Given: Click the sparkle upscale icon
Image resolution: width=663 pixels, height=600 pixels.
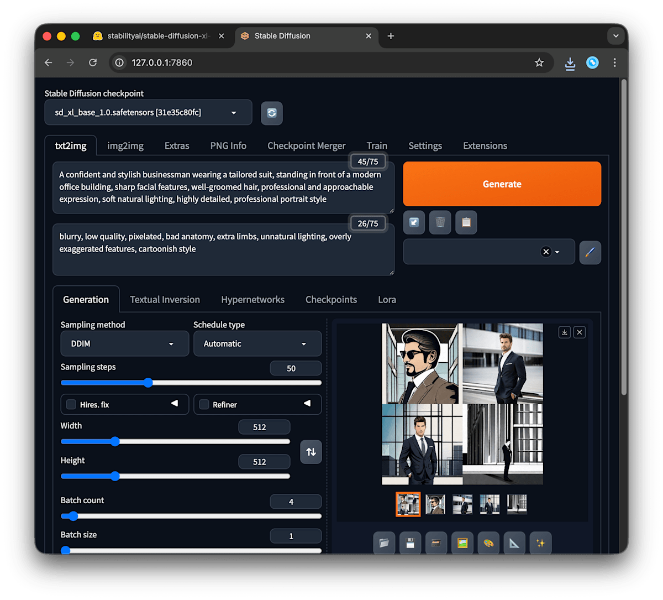Looking at the screenshot, I should point(540,543).
